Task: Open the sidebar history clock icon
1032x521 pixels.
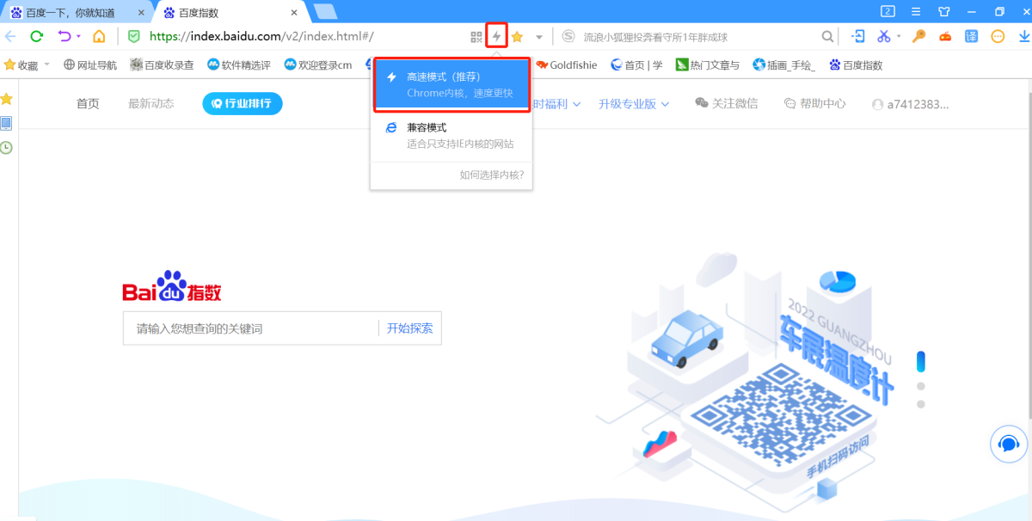Action: point(7,148)
